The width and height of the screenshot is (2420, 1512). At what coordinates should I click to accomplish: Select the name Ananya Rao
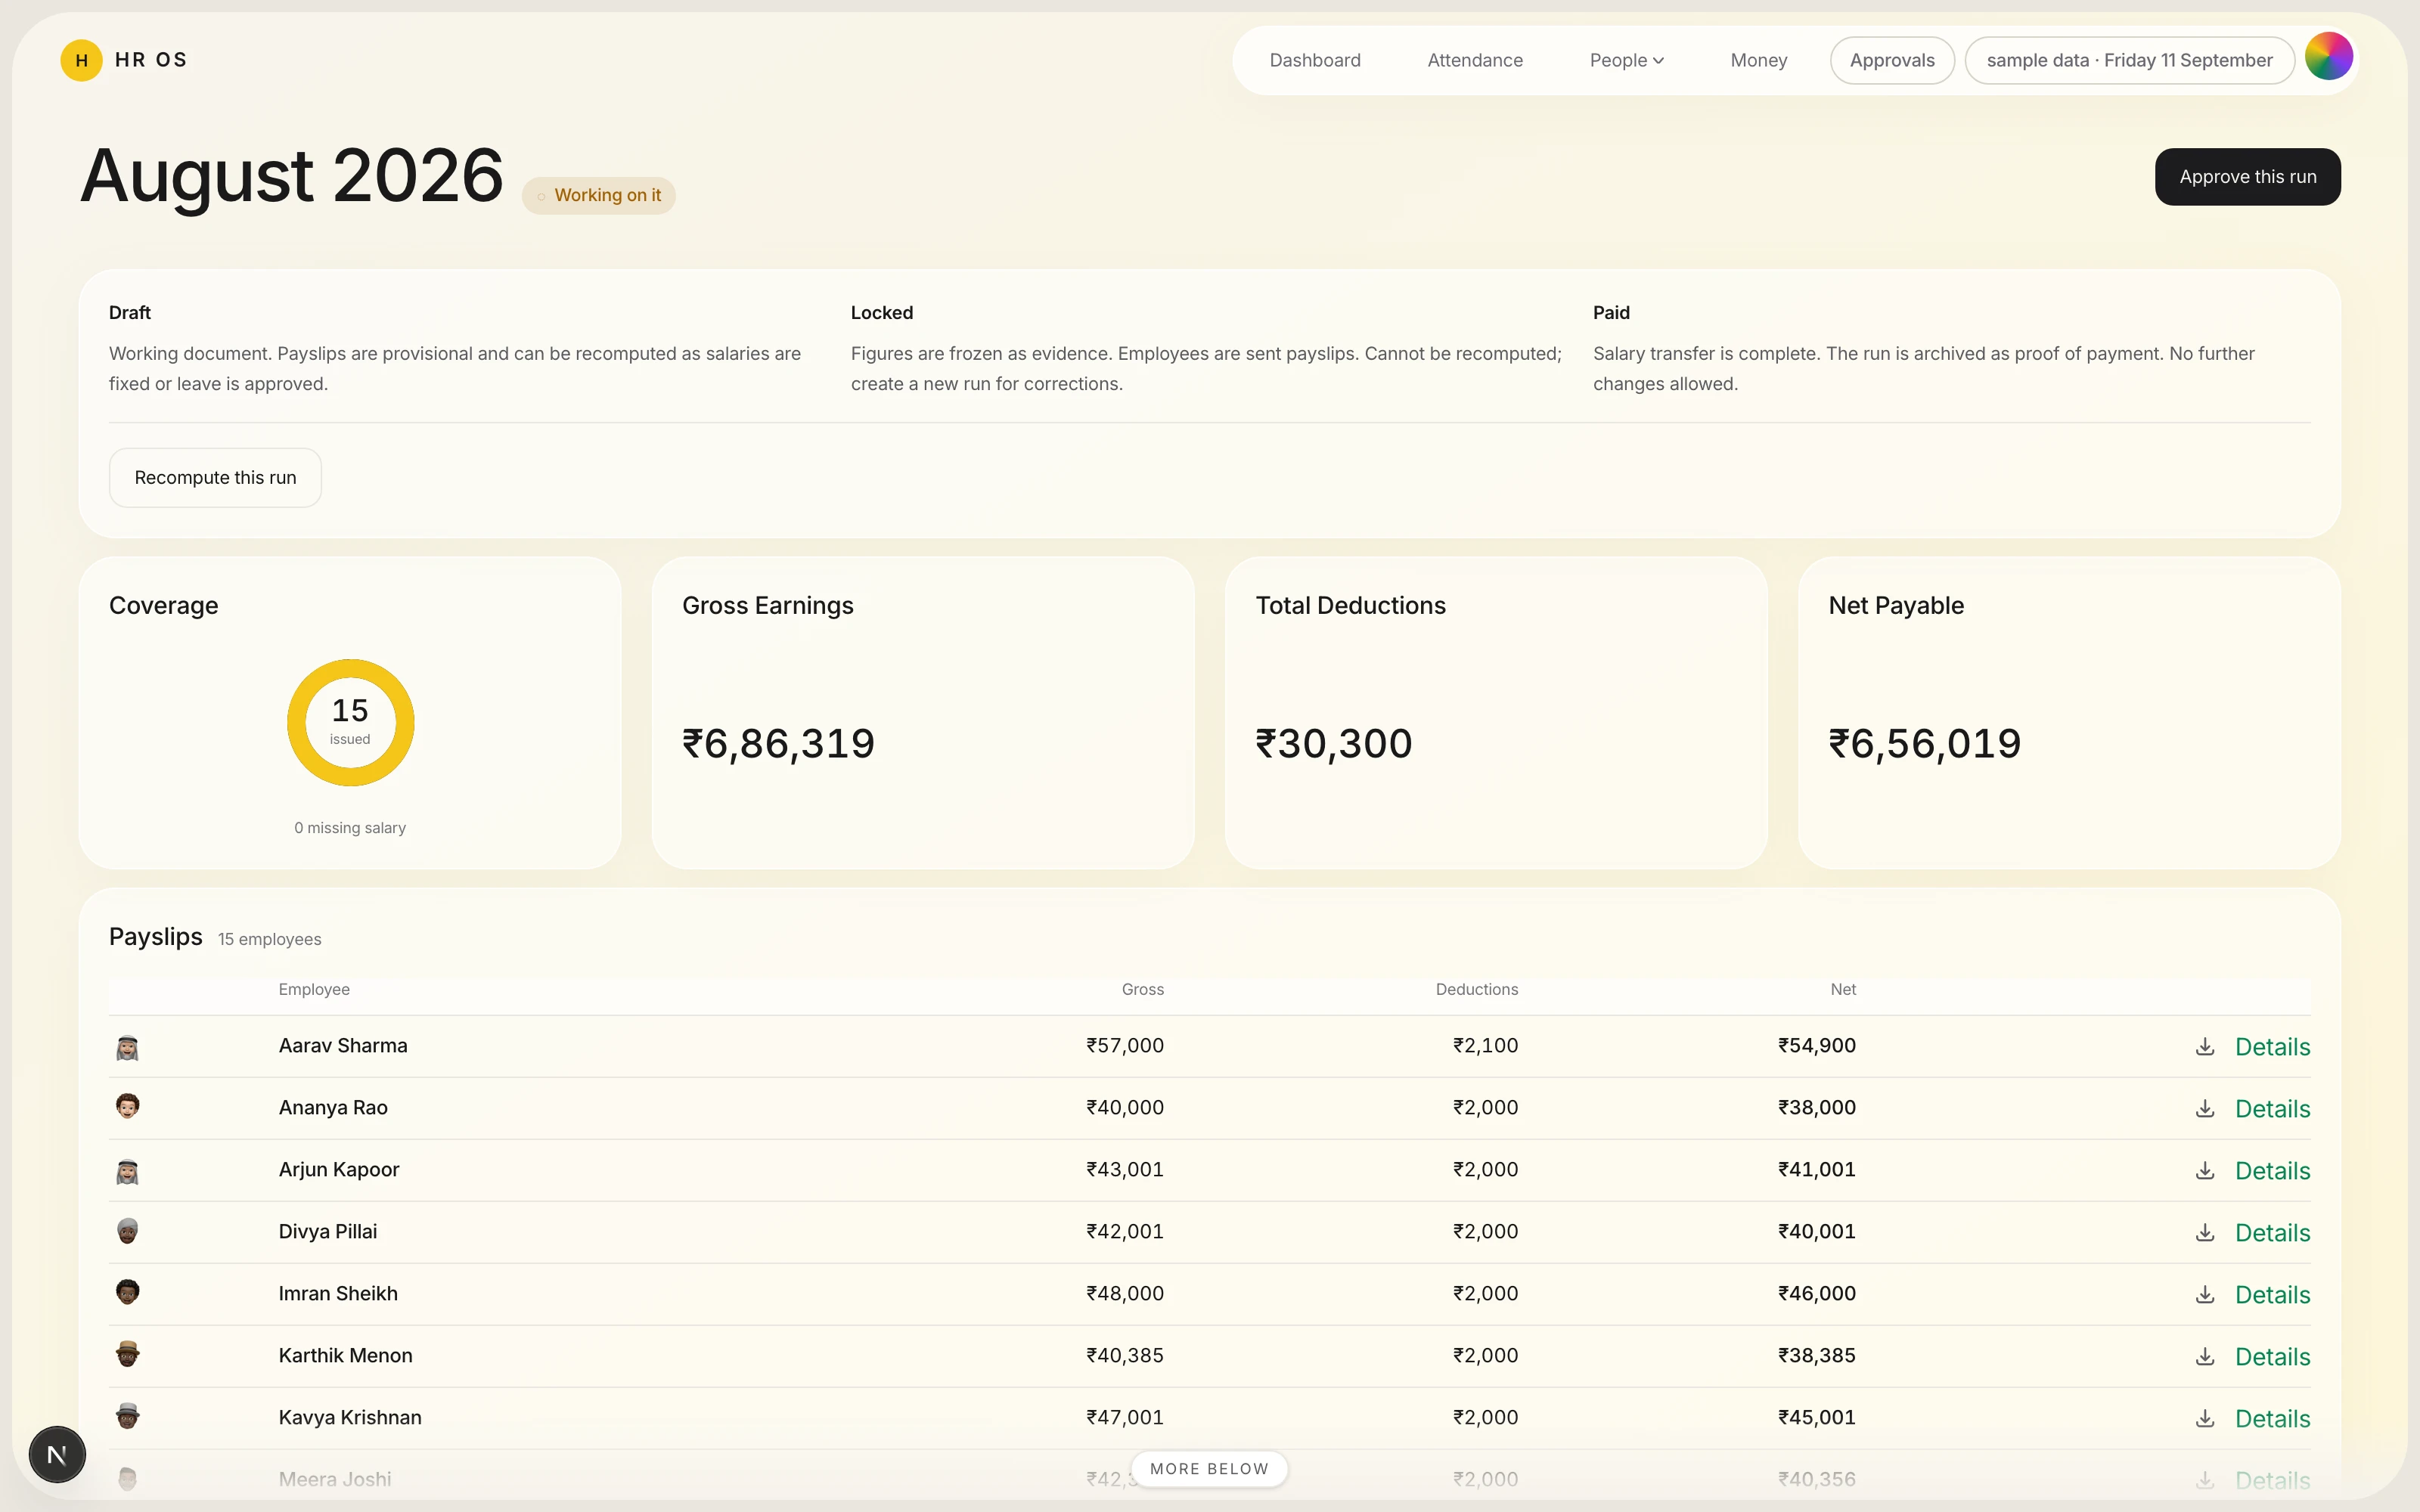point(333,1108)
